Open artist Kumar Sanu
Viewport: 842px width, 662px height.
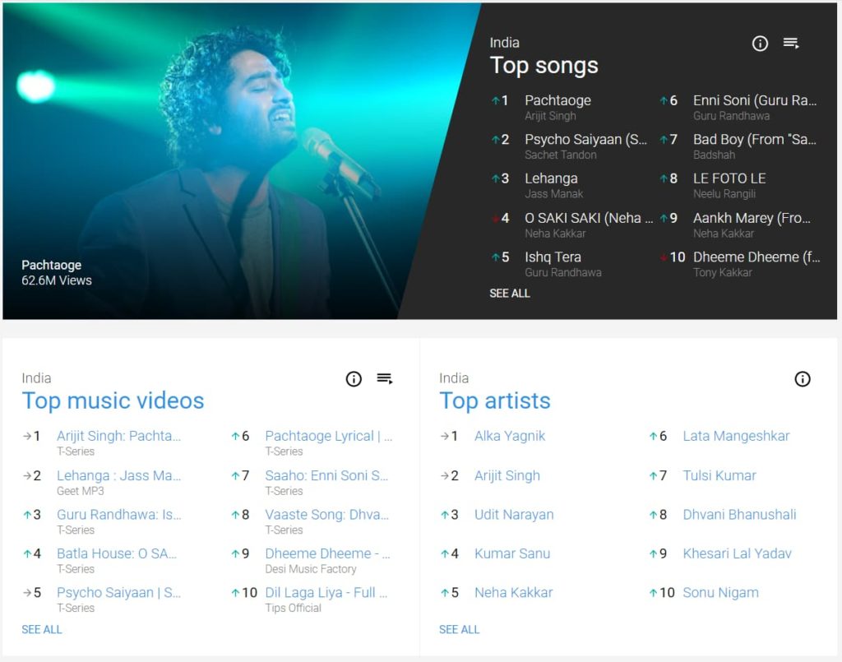pyautogui.click(x=512, y=553)
